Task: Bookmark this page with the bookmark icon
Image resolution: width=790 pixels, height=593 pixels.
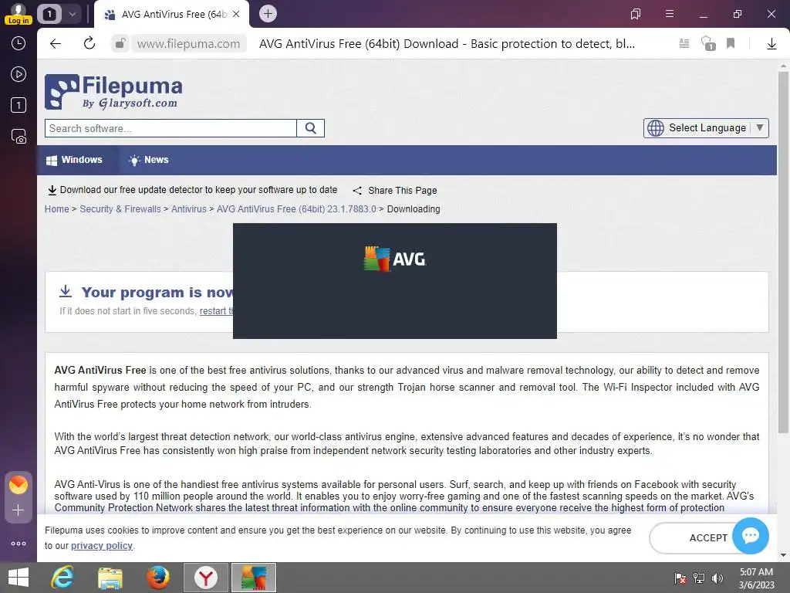Action: coord(731,43)
